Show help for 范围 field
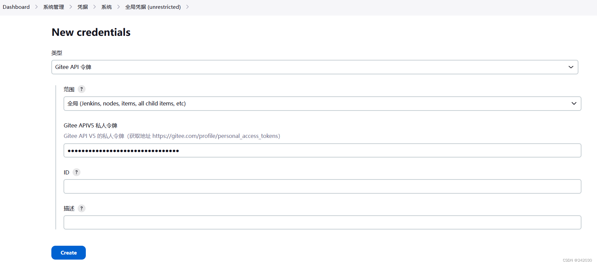597x265 pixels. click(81, 89)
